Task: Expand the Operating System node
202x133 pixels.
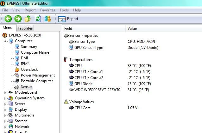Action: [x=5, y=98]
